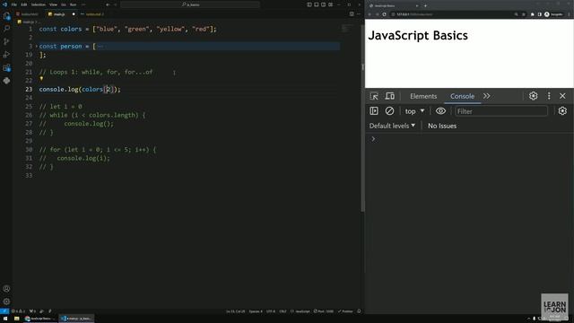Screen dimensions: 574x323
Task: Open Extensions view in activity bar
Action: [6, 68]
